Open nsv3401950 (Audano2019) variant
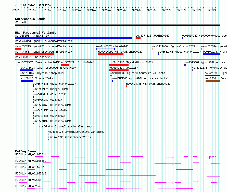Viewport: 227px width, 192px height. [51, 110]
